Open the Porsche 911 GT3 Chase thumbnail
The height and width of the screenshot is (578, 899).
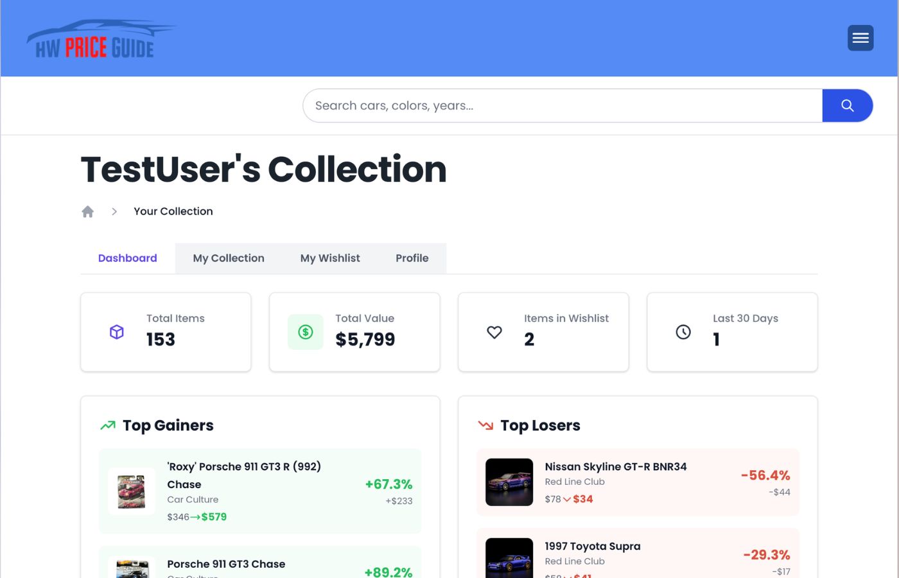click(132, 568)
